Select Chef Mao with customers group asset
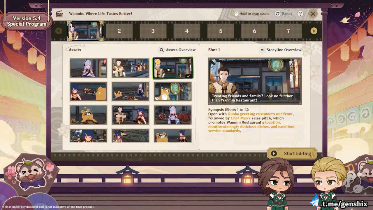The image size is (373, 210). [131, 68]
